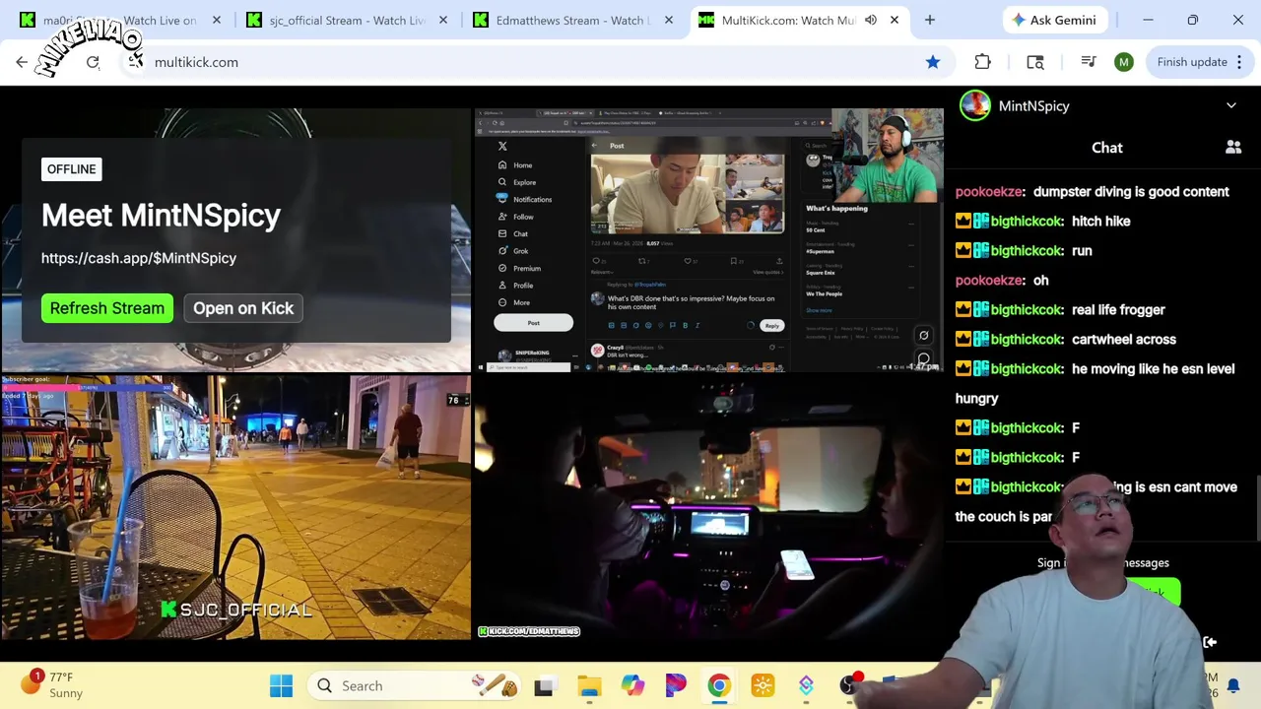Click pookoekze username on dumpster diving message
The width and height of the screenshot is (1261, 709).
point(989,192)
